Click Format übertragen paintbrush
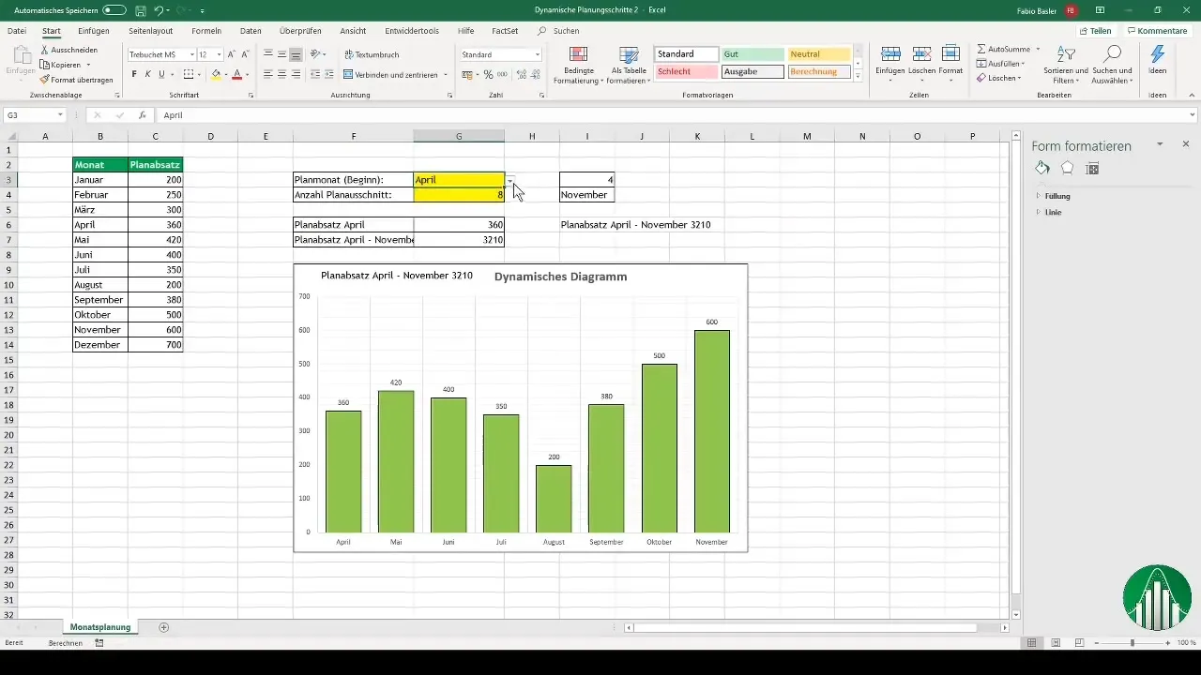 pyautogui.click(x=45, y=80)
